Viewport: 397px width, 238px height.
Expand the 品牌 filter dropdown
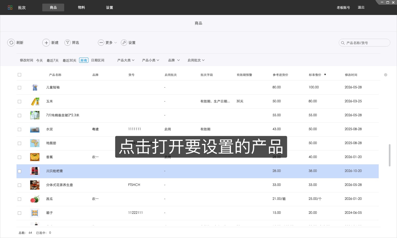[x=174, y=60]
